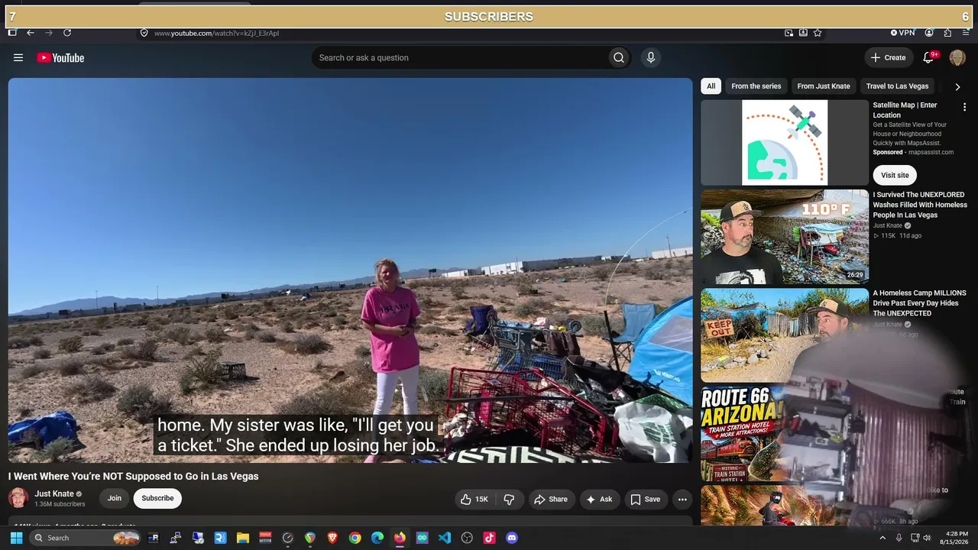Open Discord from the taskbar

coord(512,538)
